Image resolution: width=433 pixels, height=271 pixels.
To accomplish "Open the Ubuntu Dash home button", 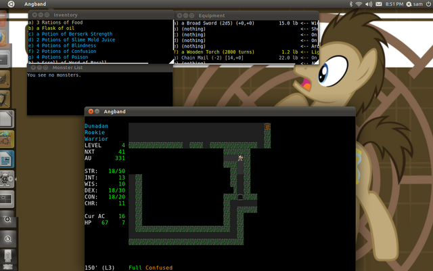I will [11, 4].
